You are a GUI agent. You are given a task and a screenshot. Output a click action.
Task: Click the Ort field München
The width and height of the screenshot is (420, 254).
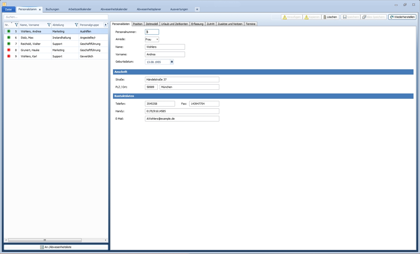[x=189, y=87]
